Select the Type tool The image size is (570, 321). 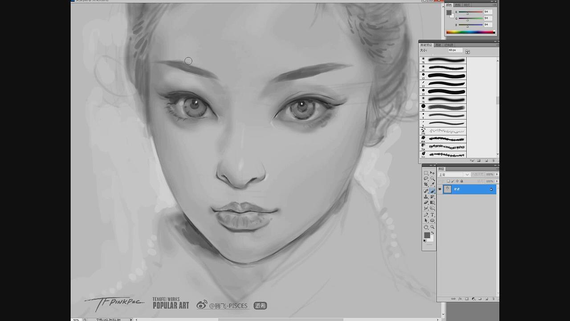pyautogui.click(x=432, y=214)
